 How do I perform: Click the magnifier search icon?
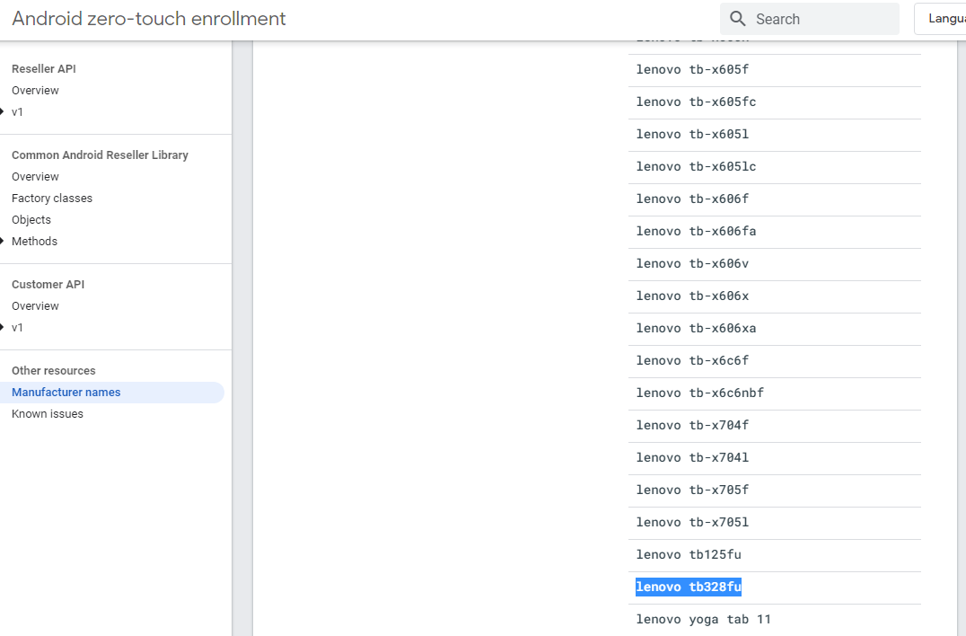(738, 19)
